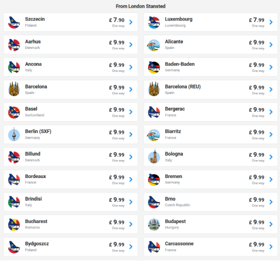Open the Brno Czech Republic card

click(x=210, y=202)
